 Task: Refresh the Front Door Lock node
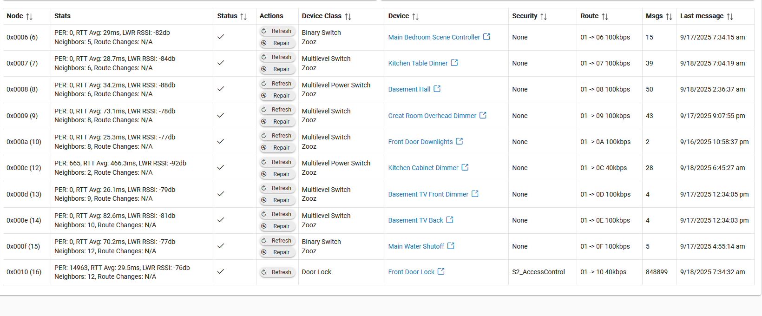pos(277,272)
